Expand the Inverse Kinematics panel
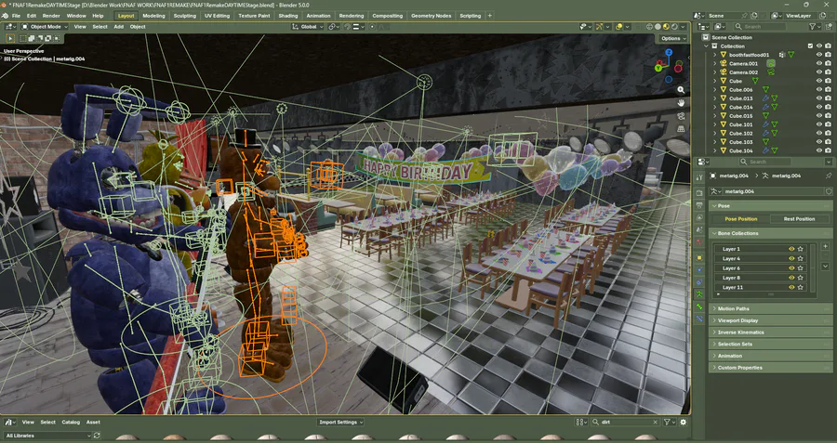 point(771,332)
